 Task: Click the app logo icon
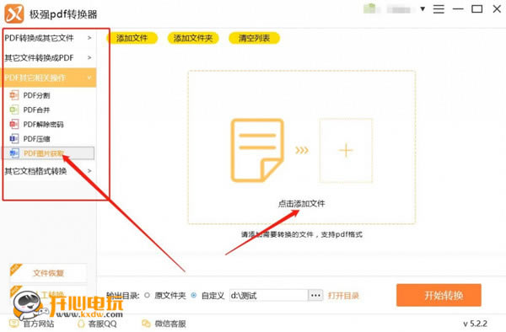[x=13, y=13]
